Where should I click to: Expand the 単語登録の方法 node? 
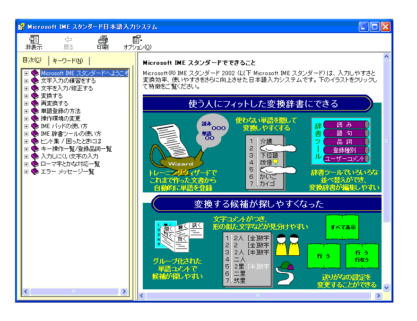coord(26,111)
